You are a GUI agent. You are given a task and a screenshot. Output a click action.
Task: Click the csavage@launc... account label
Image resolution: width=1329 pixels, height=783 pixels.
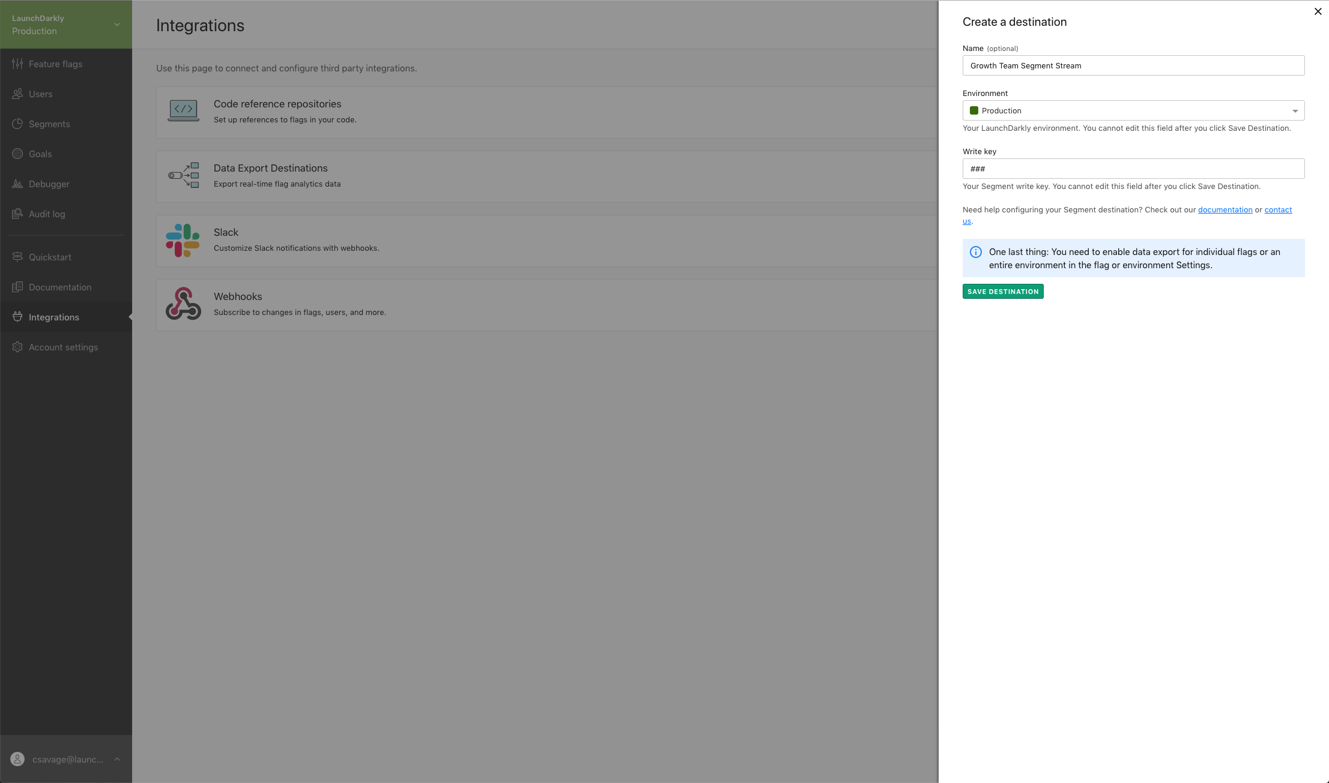(68, 759)
